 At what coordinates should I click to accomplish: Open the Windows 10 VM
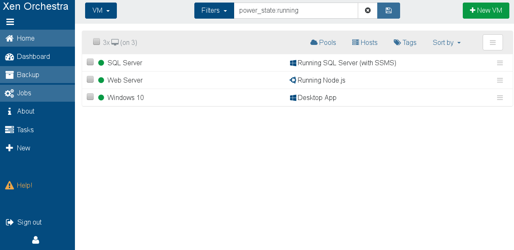[126, 97]
